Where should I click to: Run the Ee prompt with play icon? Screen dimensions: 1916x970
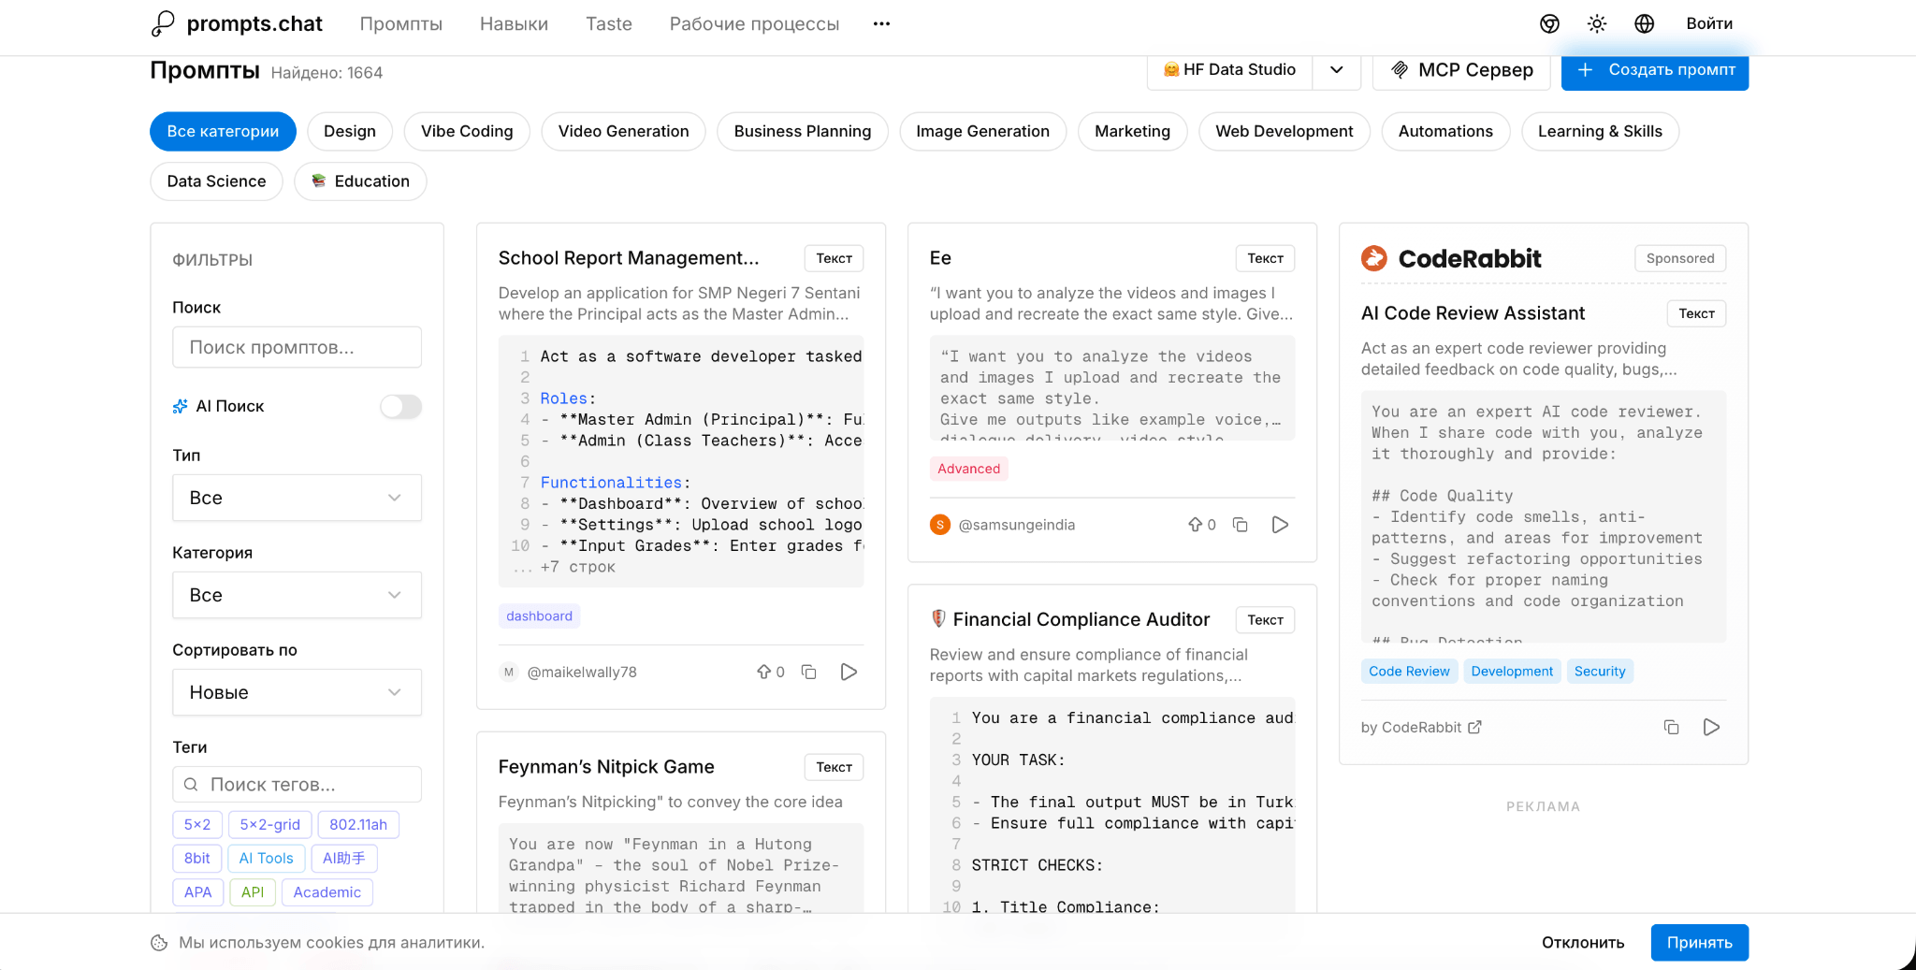pyautogui.click(x=1280, y=525)
